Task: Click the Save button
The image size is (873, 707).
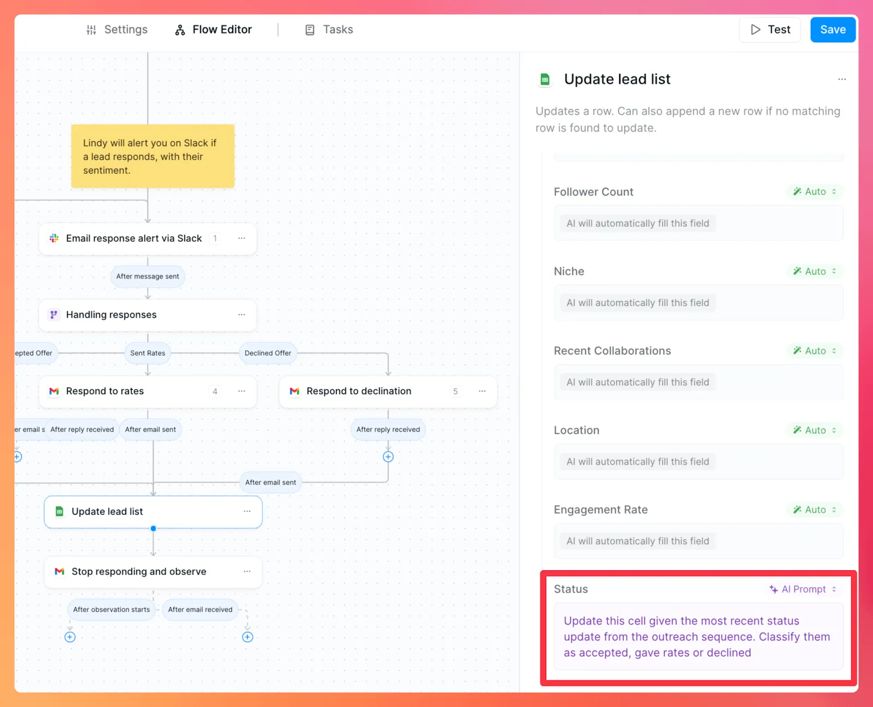Action: [x=833, y=29]
